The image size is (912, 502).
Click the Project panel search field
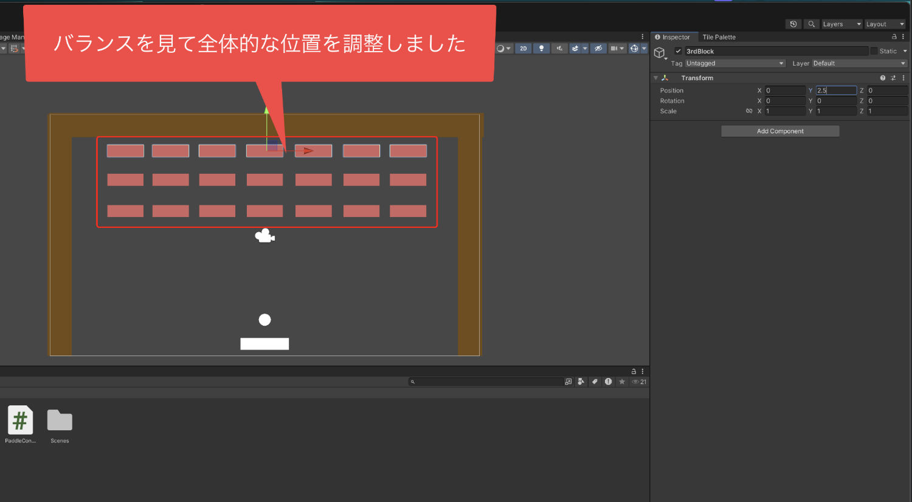[486, 382]
